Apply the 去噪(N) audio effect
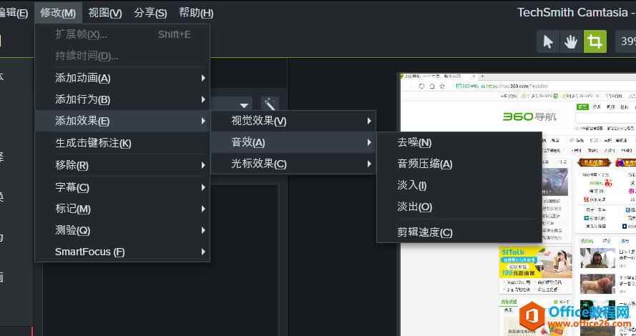The image size is (636, 336). (459, 142)
